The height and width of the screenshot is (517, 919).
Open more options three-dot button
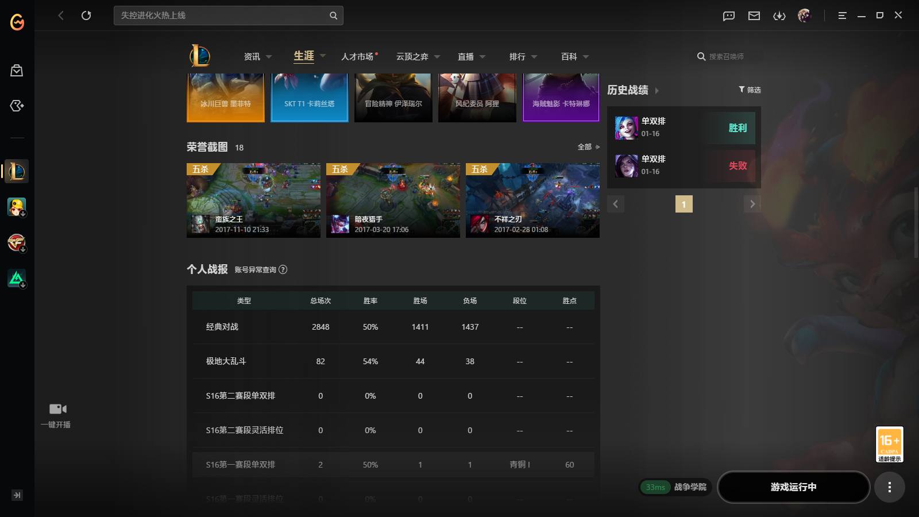coord(890,487)
